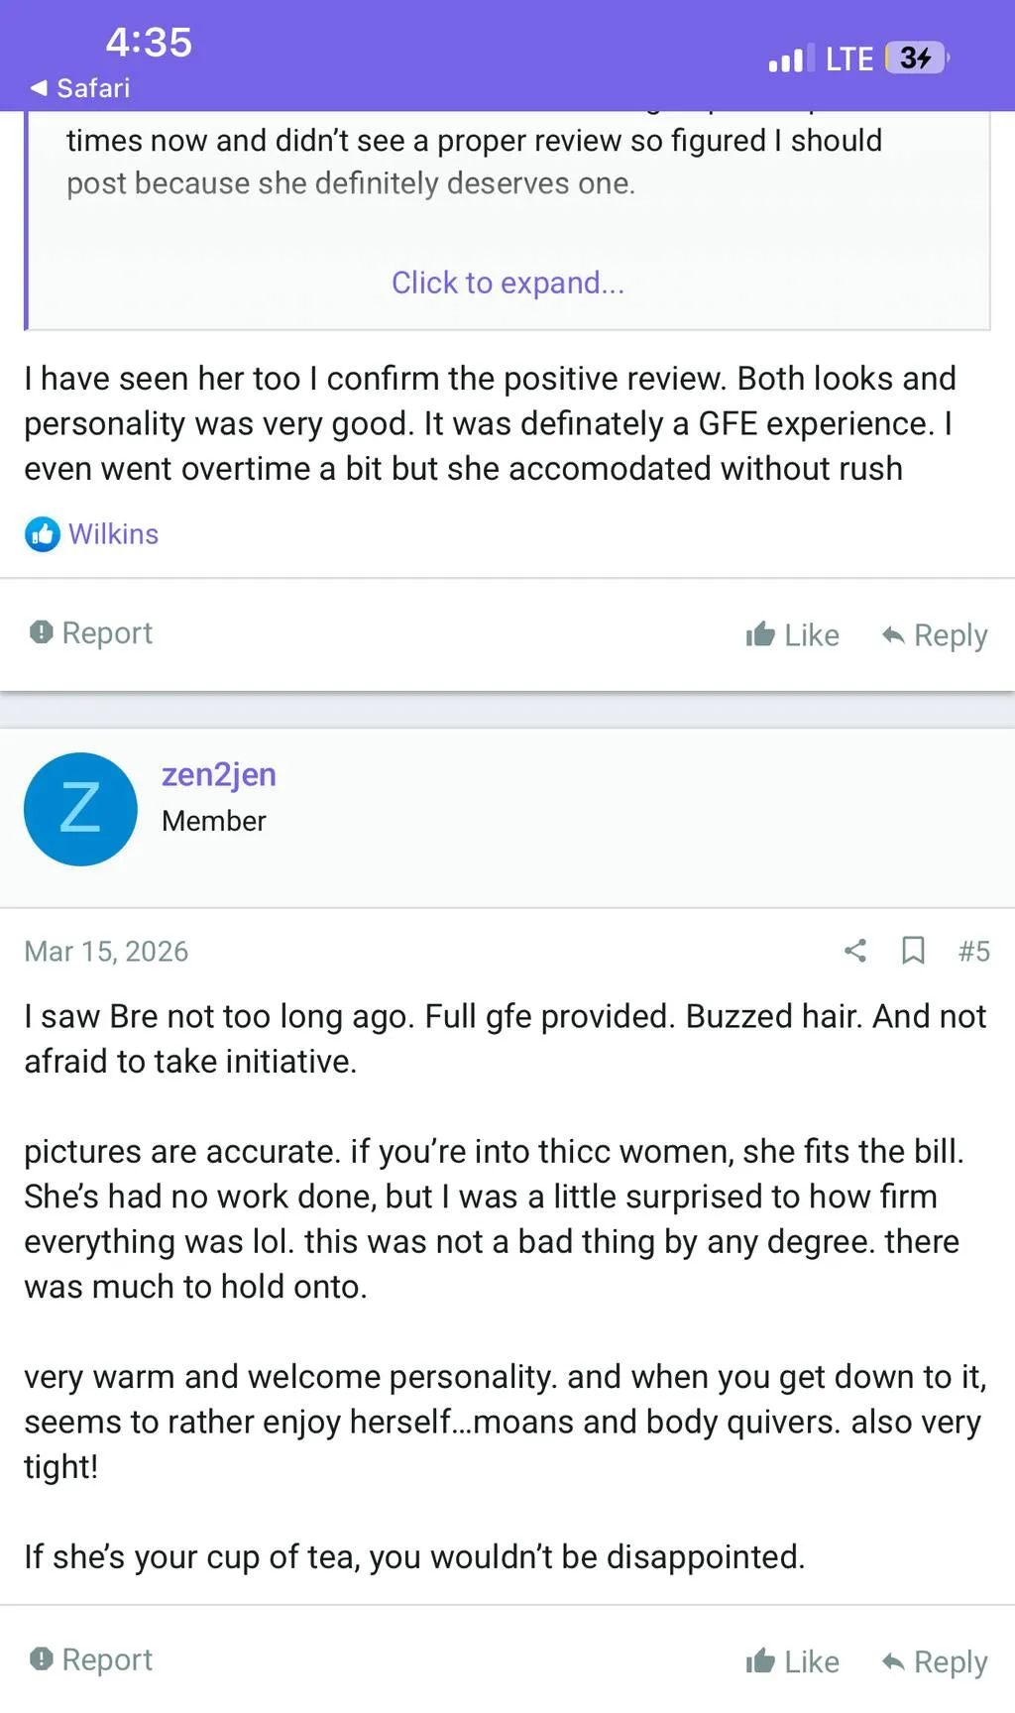1015x1713 pixels.
Task: Tap the Mar 15, 2026 post date
Action: click(x=106, y=952)
